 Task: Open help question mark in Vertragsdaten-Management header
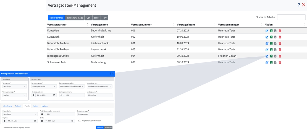click(x=299, y=5)
